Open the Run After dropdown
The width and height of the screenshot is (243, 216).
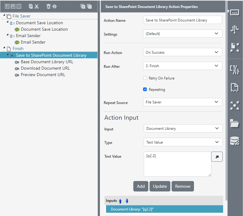pyautogui.click(x=182, y=66)
